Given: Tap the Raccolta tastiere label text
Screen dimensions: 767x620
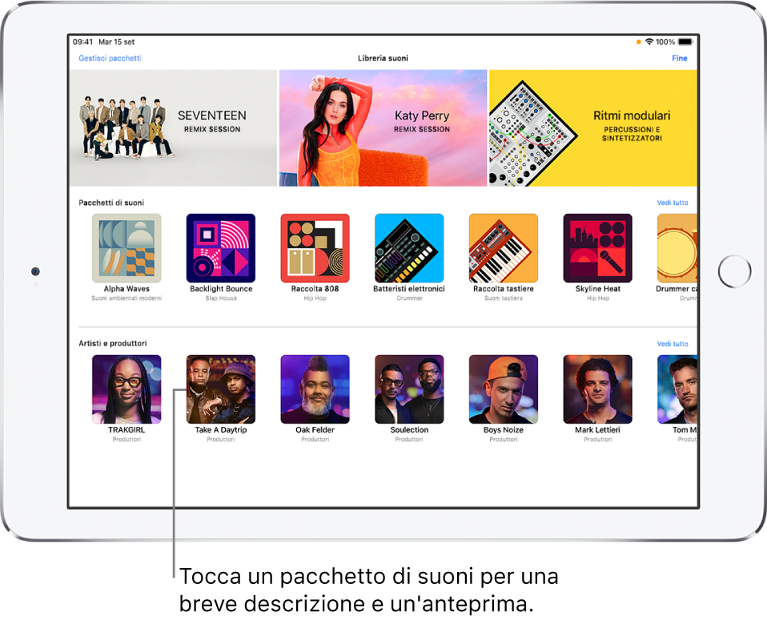Looking at the screenshot, I should pyautogui.click(x=504, y=288).
